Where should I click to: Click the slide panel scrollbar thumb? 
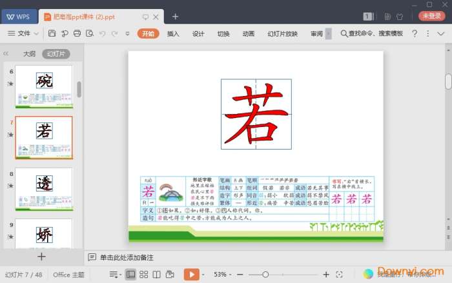pyautogui.click(x=79, y=89)
